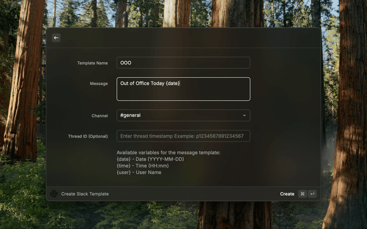This screenshot has height=229, width=367.
Task: Click inside the Message text area
Action: pyautogui.click(x=183, y=93)
